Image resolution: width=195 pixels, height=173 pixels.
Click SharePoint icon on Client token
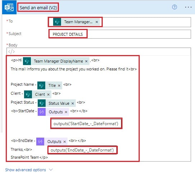28,94
